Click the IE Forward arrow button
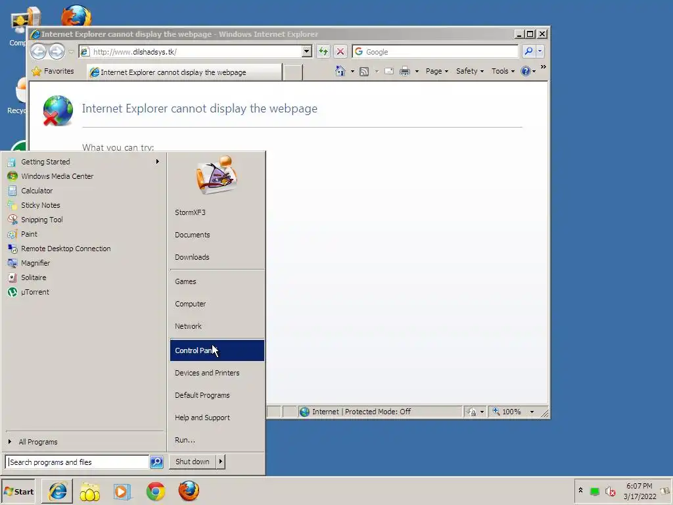 (57, 52)
